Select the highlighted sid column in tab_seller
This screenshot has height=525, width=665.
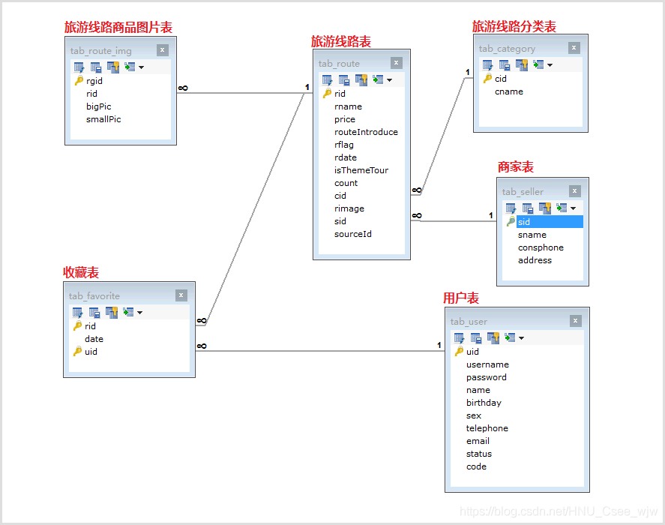[x=523, y=222]
